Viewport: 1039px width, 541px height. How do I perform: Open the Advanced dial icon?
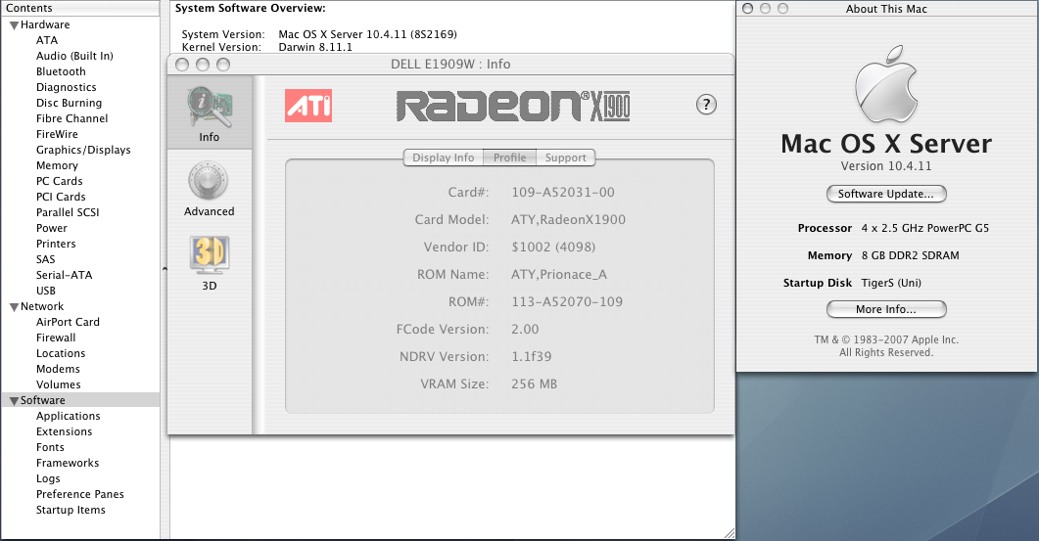click(x=208, y=181)
